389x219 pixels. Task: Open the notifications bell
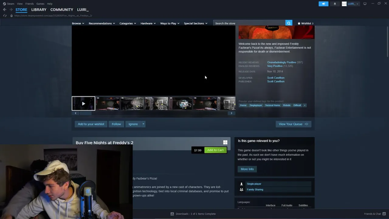335,4
